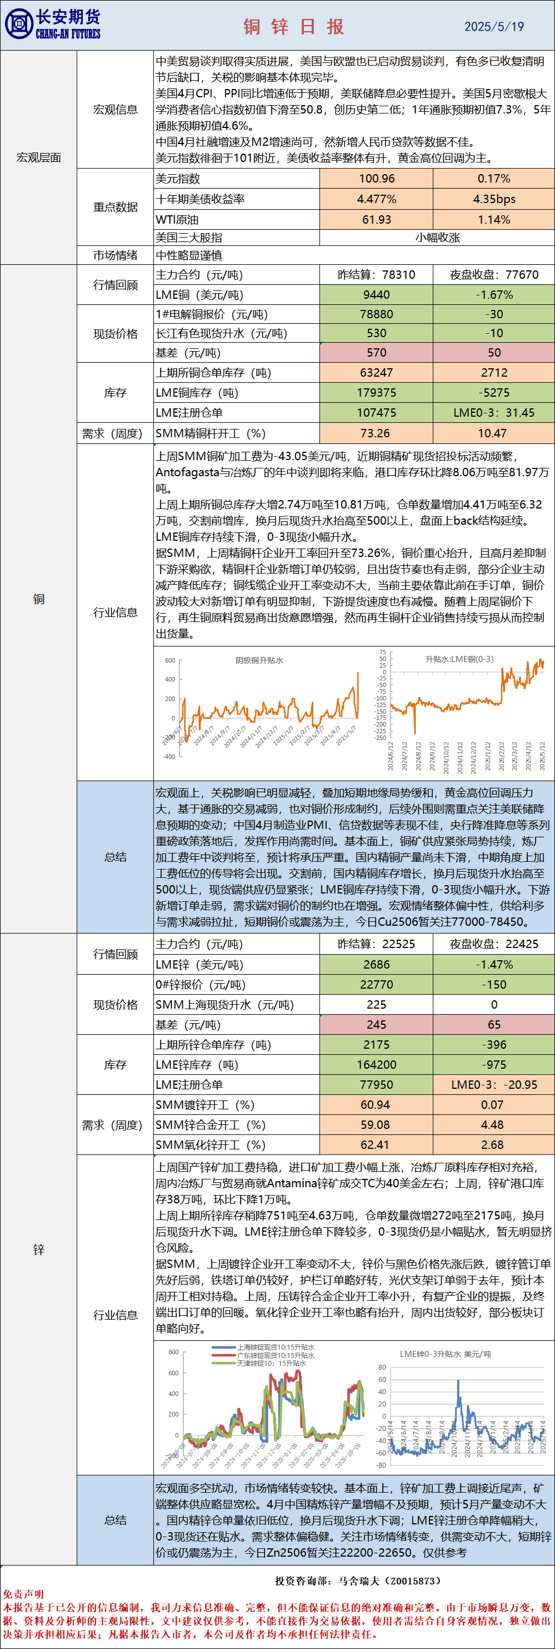Click the Chang-An Futures logo

click(x=52, y=24)
